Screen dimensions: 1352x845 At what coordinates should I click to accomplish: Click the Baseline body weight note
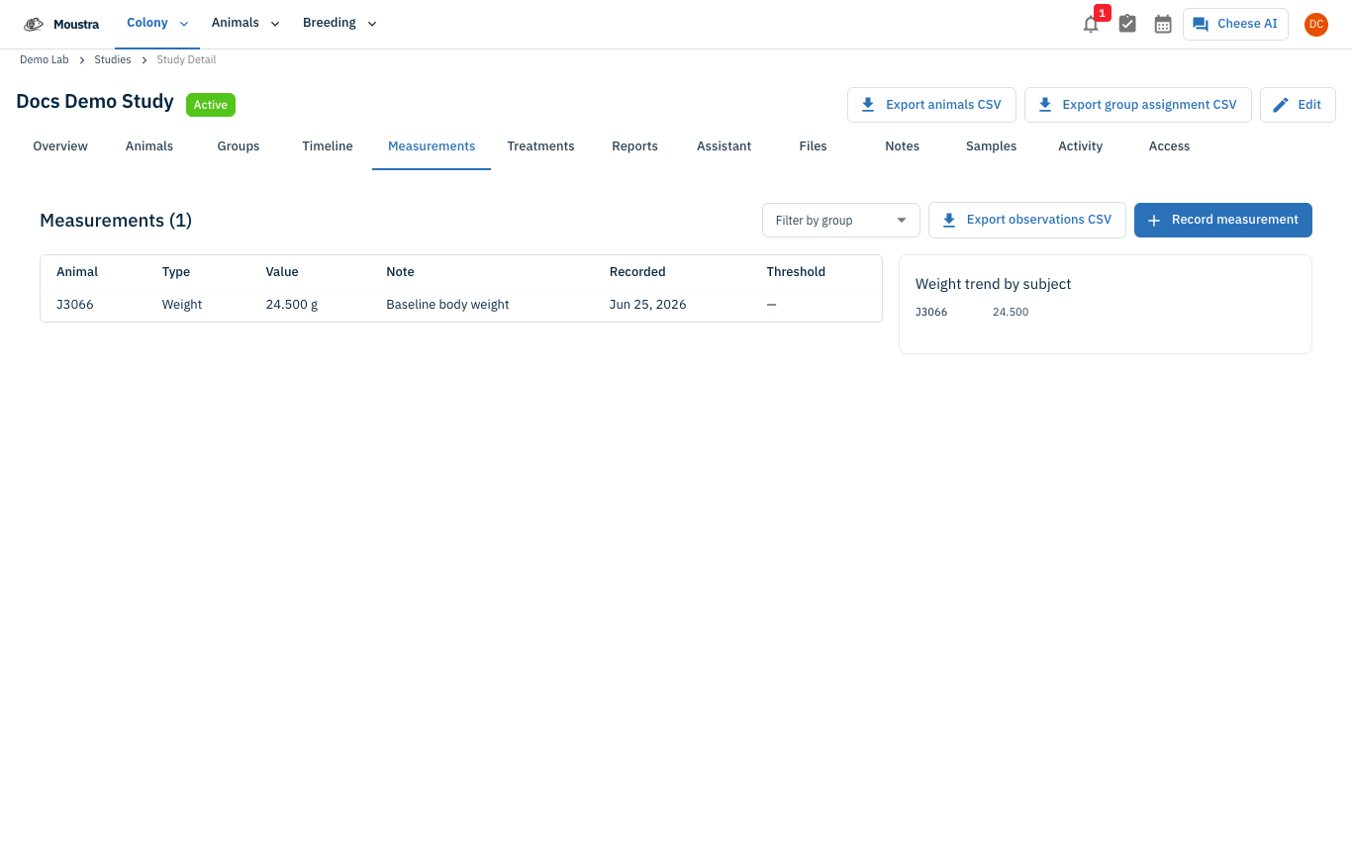click(x=447, y=305)
